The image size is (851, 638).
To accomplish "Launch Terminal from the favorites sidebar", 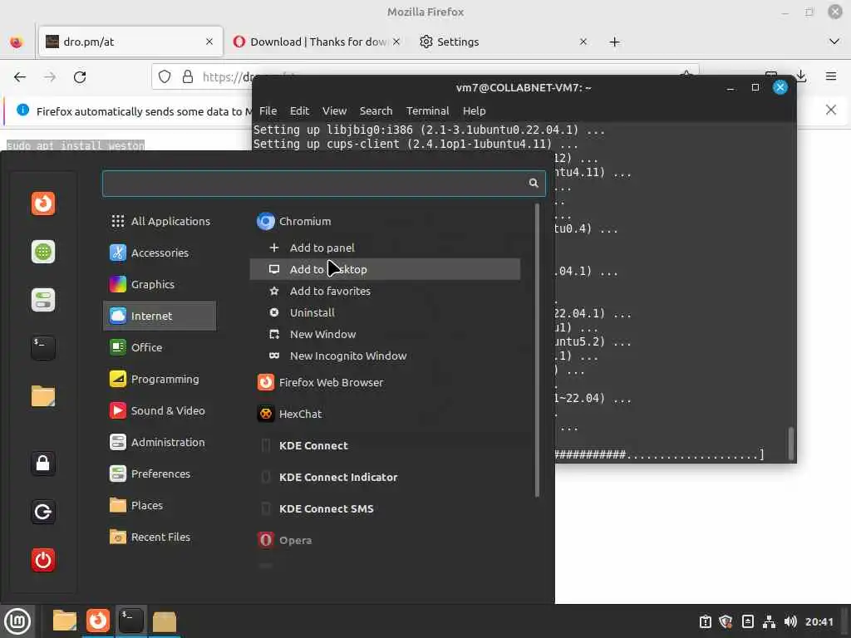I will (x=43, y=348).
